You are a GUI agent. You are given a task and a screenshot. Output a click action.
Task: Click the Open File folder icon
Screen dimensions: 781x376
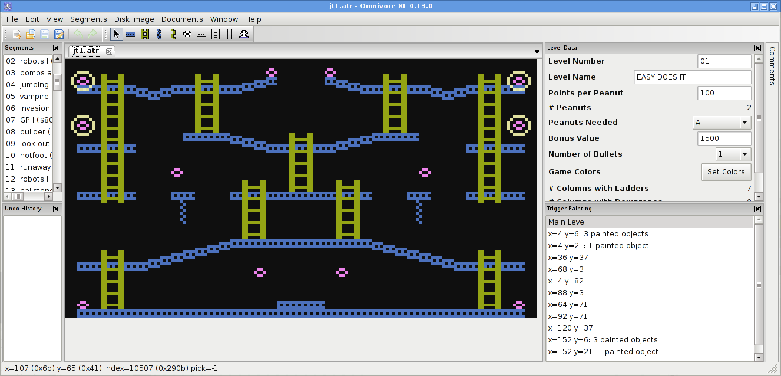coord(31,34)
